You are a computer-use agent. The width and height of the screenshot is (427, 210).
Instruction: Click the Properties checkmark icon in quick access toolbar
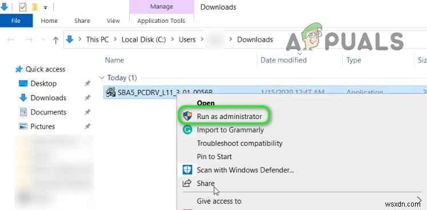23,7
